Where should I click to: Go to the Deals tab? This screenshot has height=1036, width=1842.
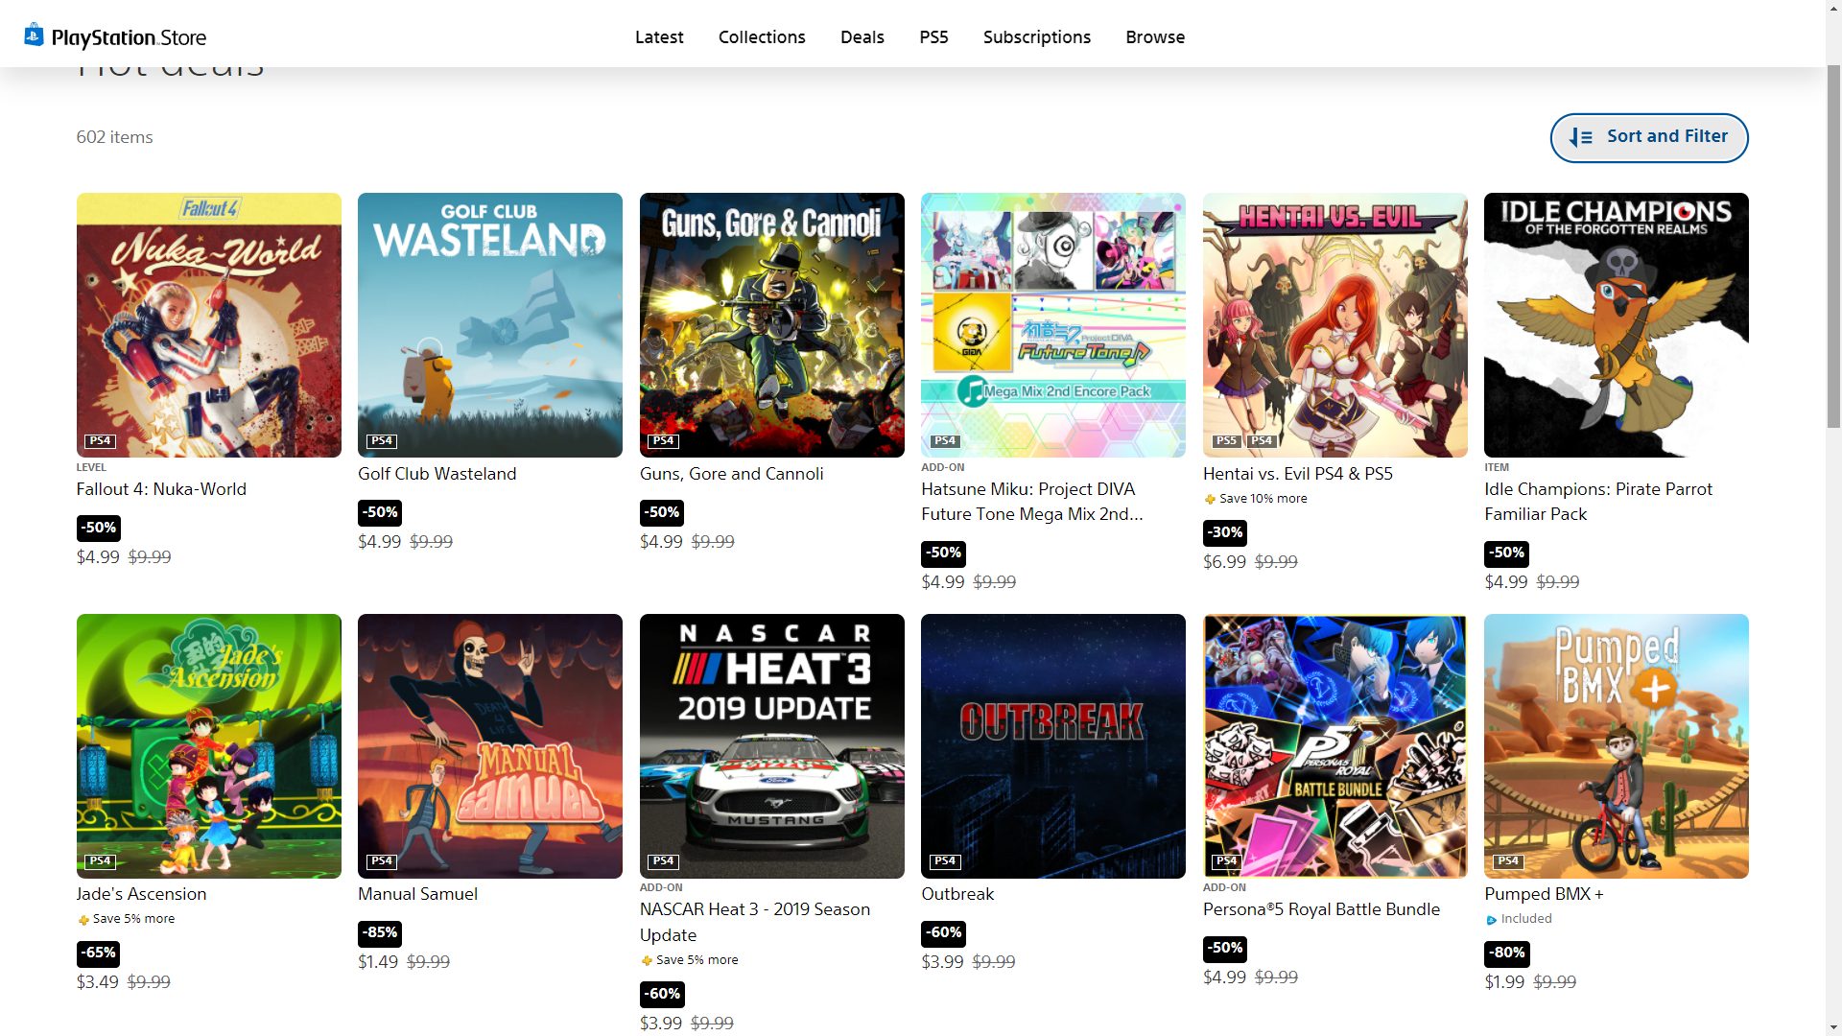click(862, 37)
